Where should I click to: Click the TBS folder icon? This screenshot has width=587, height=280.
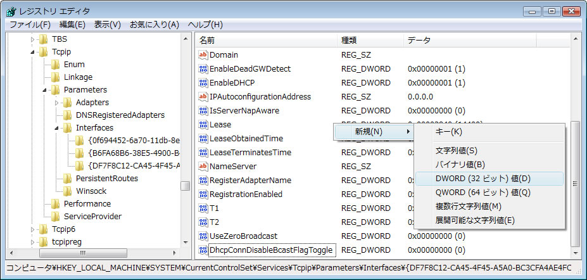pyautogui.click(x=44, y=39)
